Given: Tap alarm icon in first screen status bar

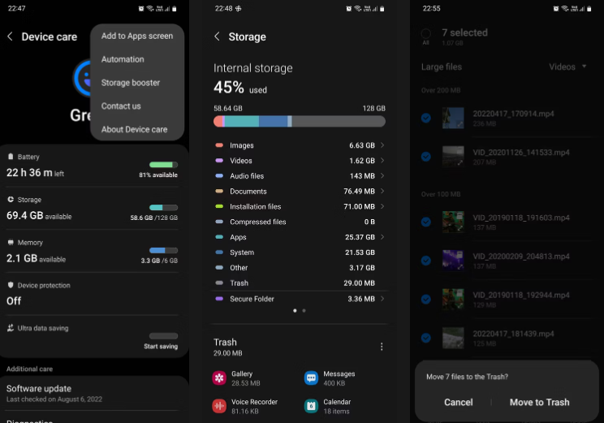Looking at the screenshot, I should (141, 8).
